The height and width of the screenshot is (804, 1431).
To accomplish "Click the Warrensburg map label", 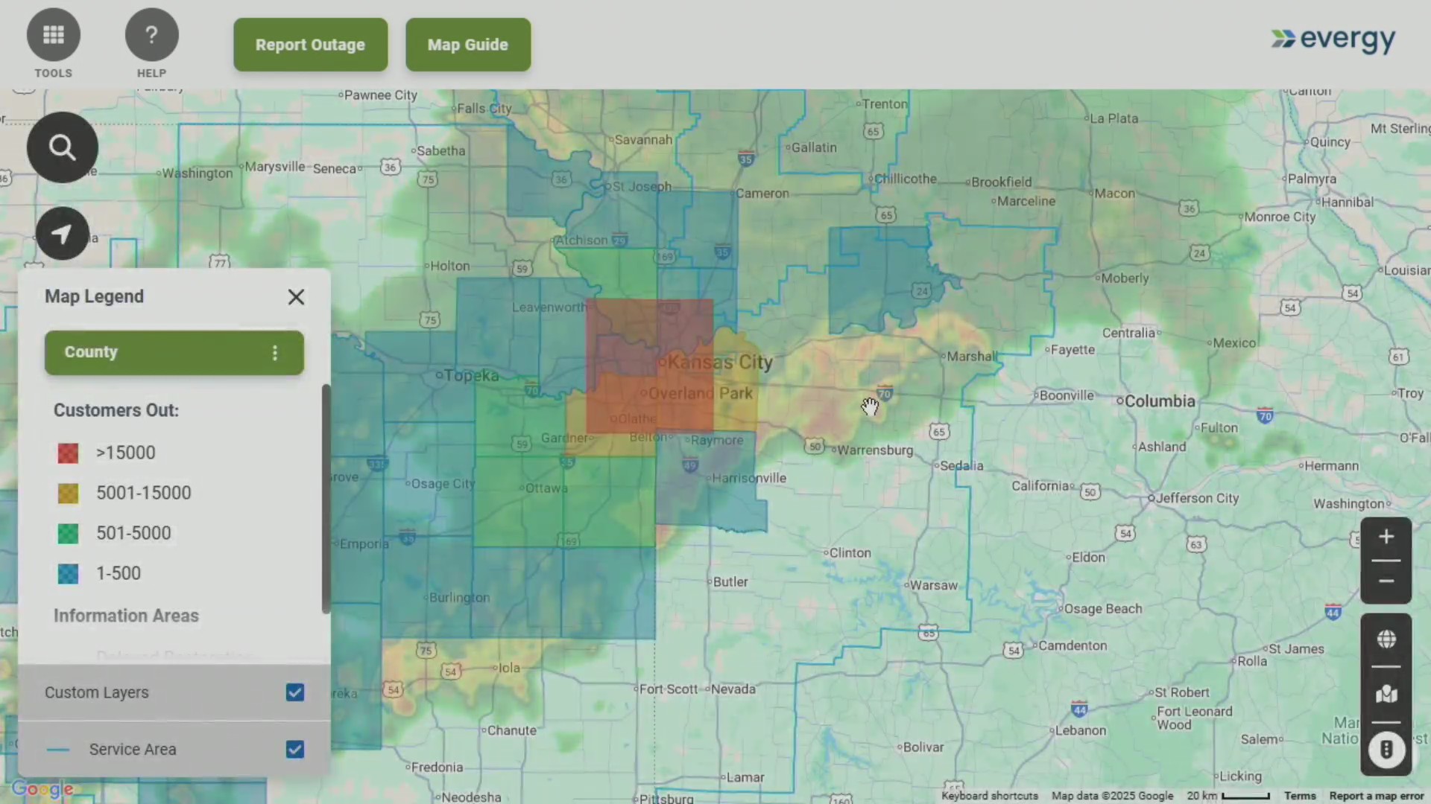I will (x=875, y=450).
